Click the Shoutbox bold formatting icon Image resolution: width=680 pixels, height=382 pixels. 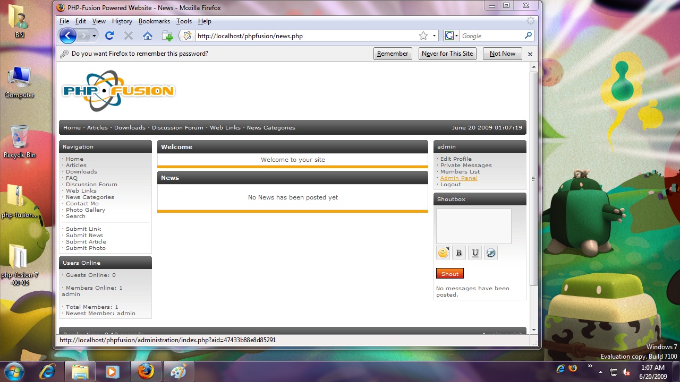459,253
